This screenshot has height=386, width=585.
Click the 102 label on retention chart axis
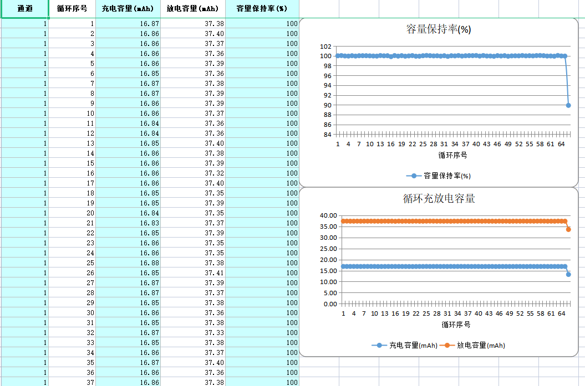pyautogui.click(x=325, y=47)
